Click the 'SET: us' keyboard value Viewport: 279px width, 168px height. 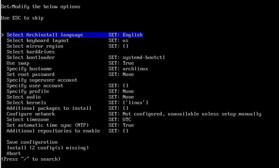tap(118, 40)
